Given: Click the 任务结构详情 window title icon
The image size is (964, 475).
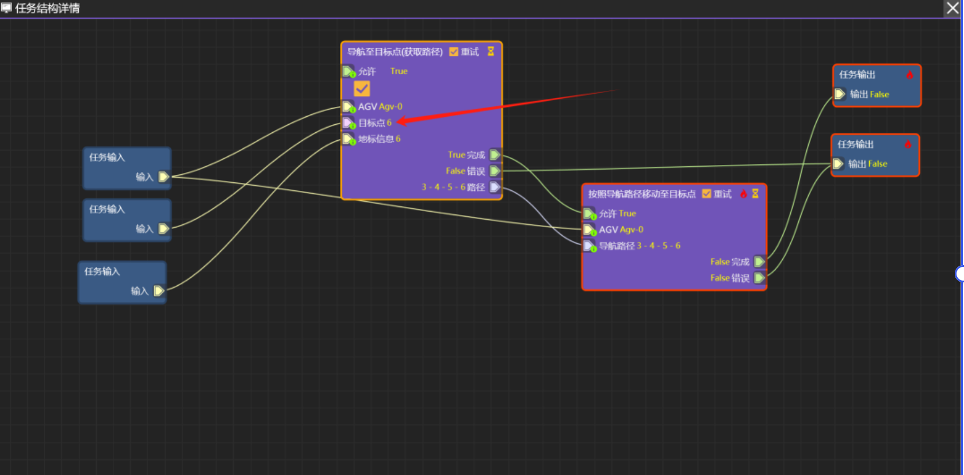Looking at the screenshot, I should click(6, 8).
